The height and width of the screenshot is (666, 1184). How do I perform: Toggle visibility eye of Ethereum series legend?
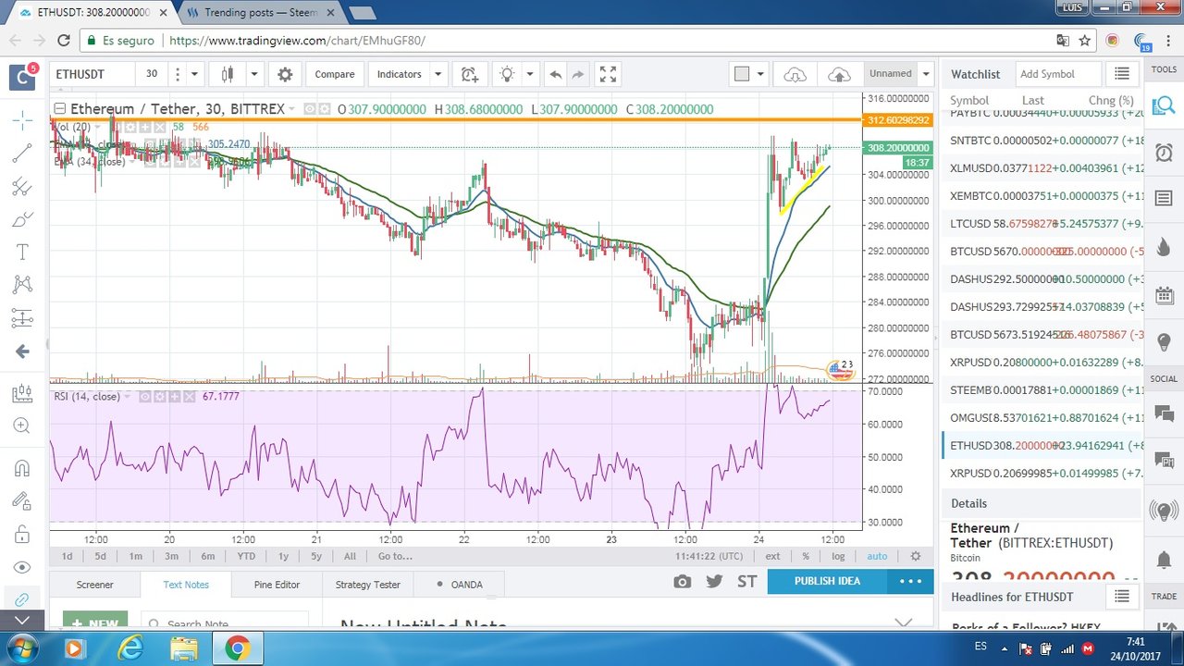coord(311,109)
